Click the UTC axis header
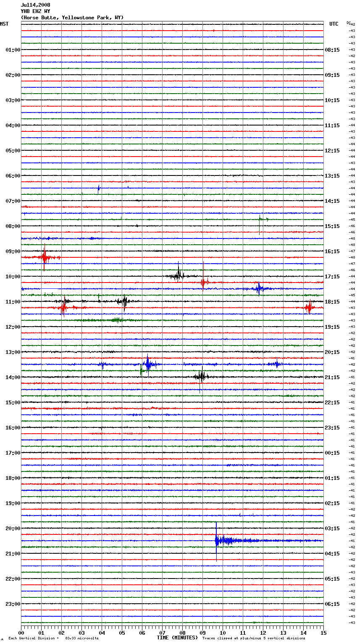This screenshot has width=357, height=644. [x=334, y=24]
